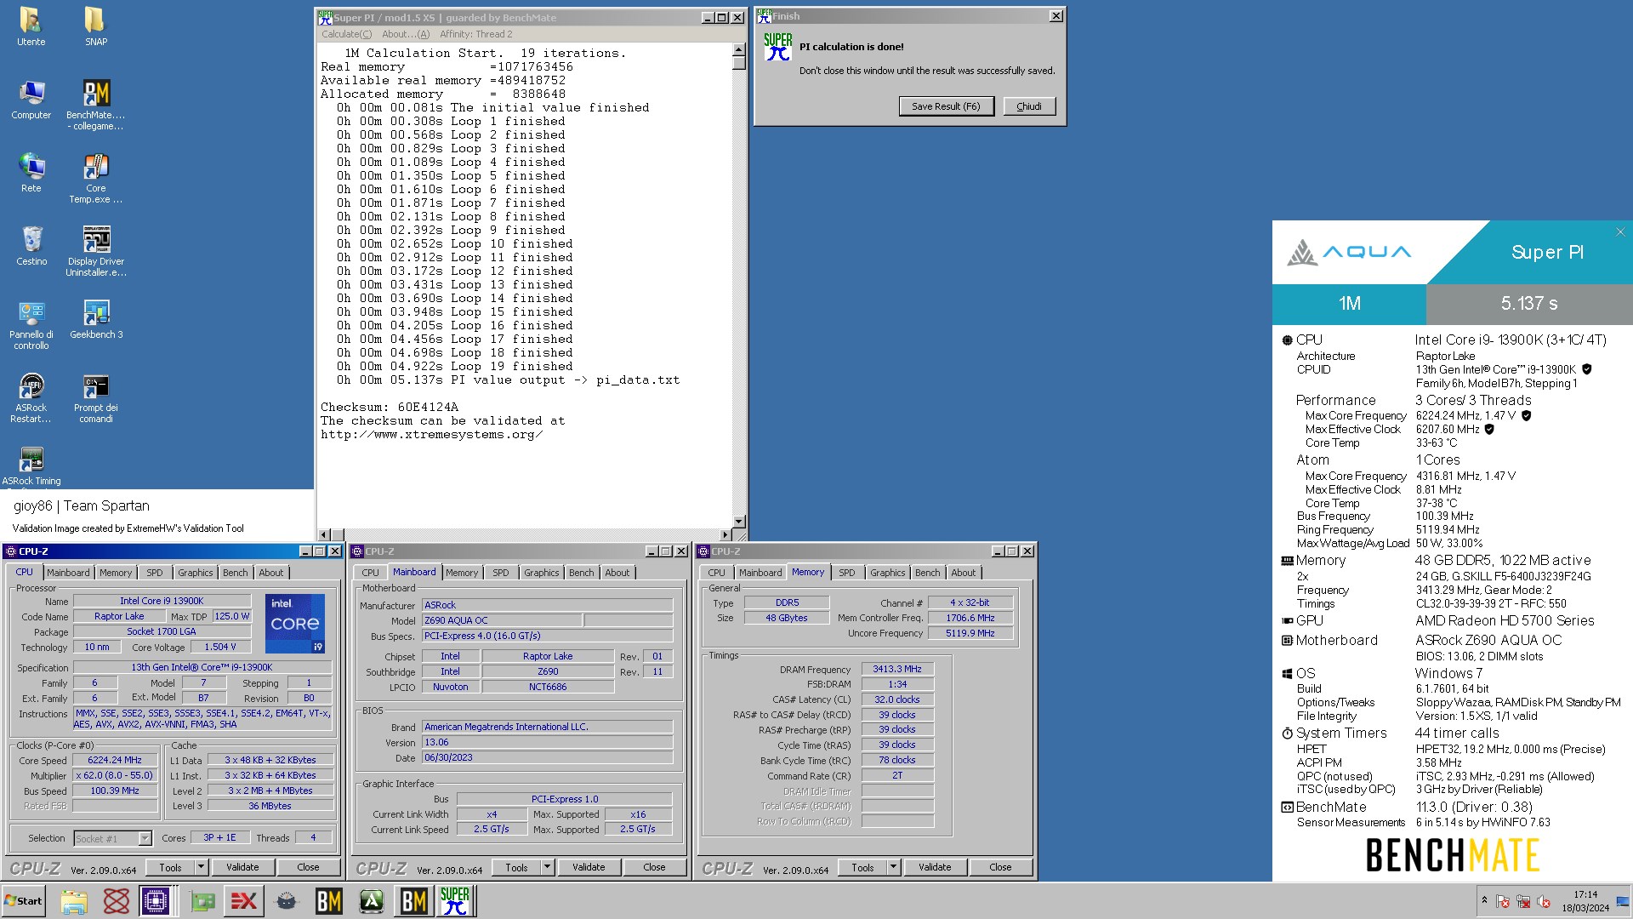Open the Rete network icon
This screenshot has height=919, width=1633.
31,173
